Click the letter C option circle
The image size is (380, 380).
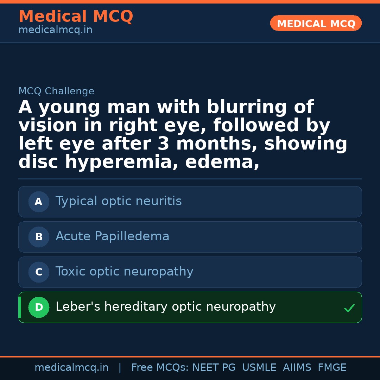pos(39,272)
